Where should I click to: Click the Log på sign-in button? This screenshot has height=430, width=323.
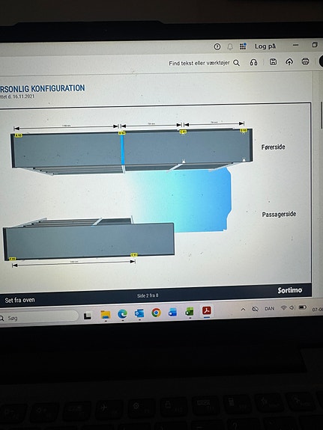pos(265,46)
